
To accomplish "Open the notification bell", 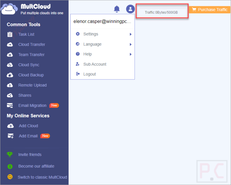I will [117, 9].
